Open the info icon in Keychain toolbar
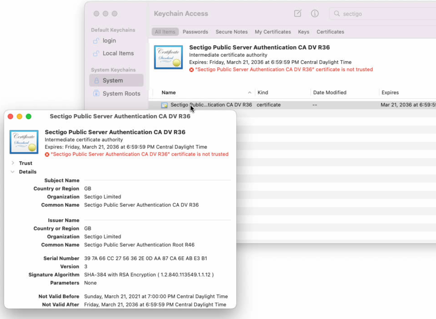This screenshot has height=319, width=436. click(315, 13)
